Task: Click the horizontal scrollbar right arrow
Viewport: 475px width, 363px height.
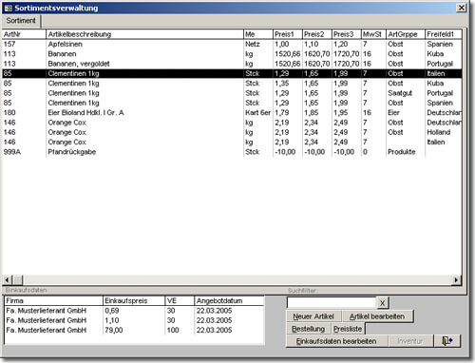Action: point(456,280)
